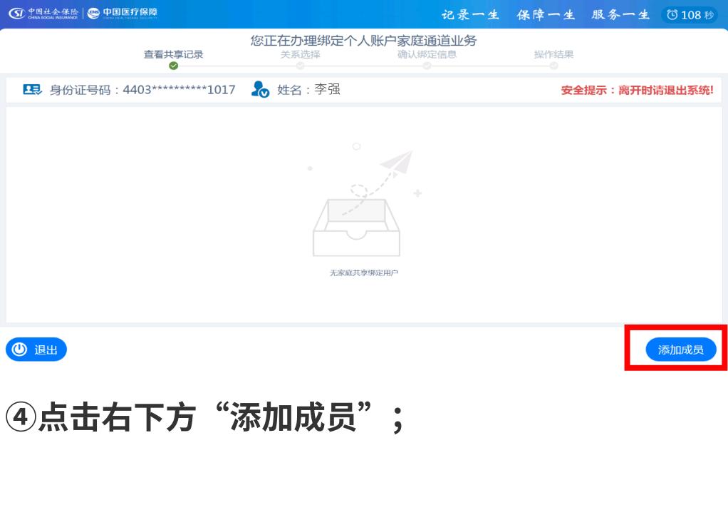Click the 保障一生 slogan

click(546, 15)
